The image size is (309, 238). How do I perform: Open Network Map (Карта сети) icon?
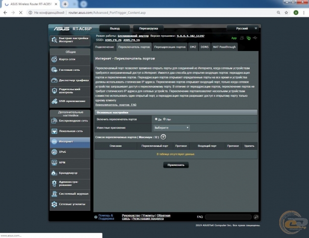tap(54, 59)
